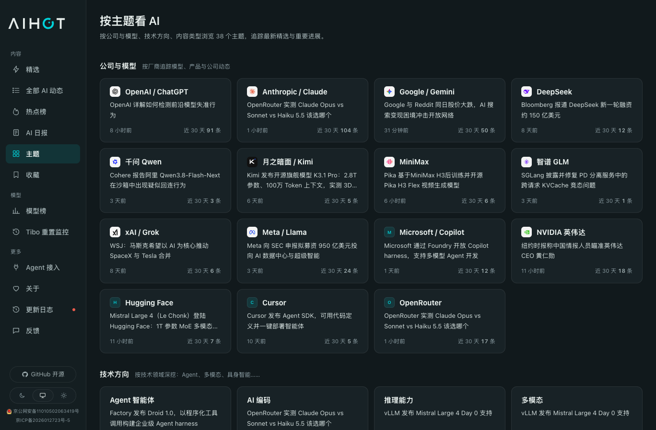Open the Agent 智能体 topic card
Screen dimensions: 656x430
point(165,408)
